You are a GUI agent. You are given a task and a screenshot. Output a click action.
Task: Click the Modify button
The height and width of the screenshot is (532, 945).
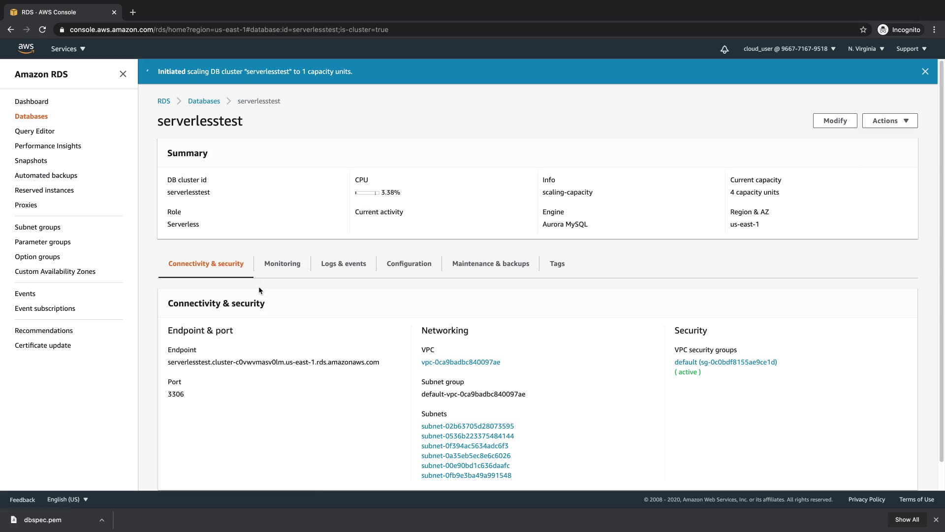tap(835, 121)
